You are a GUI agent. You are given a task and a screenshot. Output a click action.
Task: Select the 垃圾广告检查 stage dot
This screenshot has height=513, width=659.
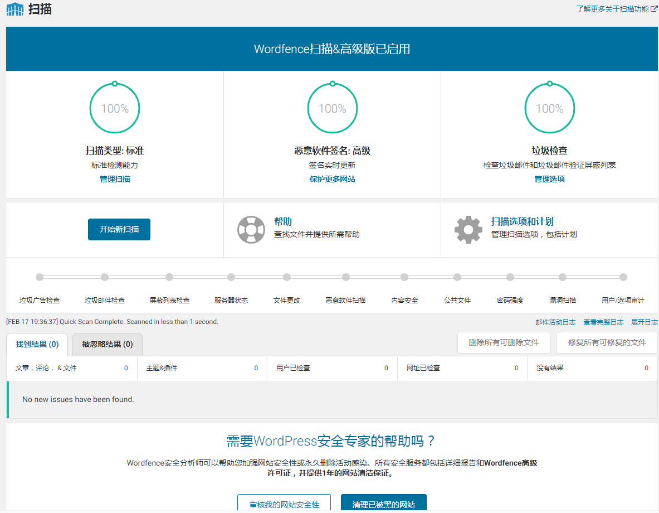[40, 277]
